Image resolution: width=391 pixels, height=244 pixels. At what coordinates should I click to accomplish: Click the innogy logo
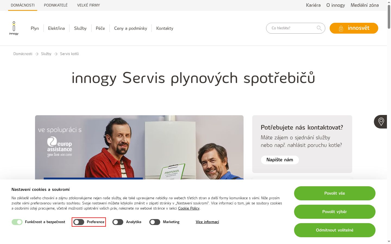tap(14, 28)
